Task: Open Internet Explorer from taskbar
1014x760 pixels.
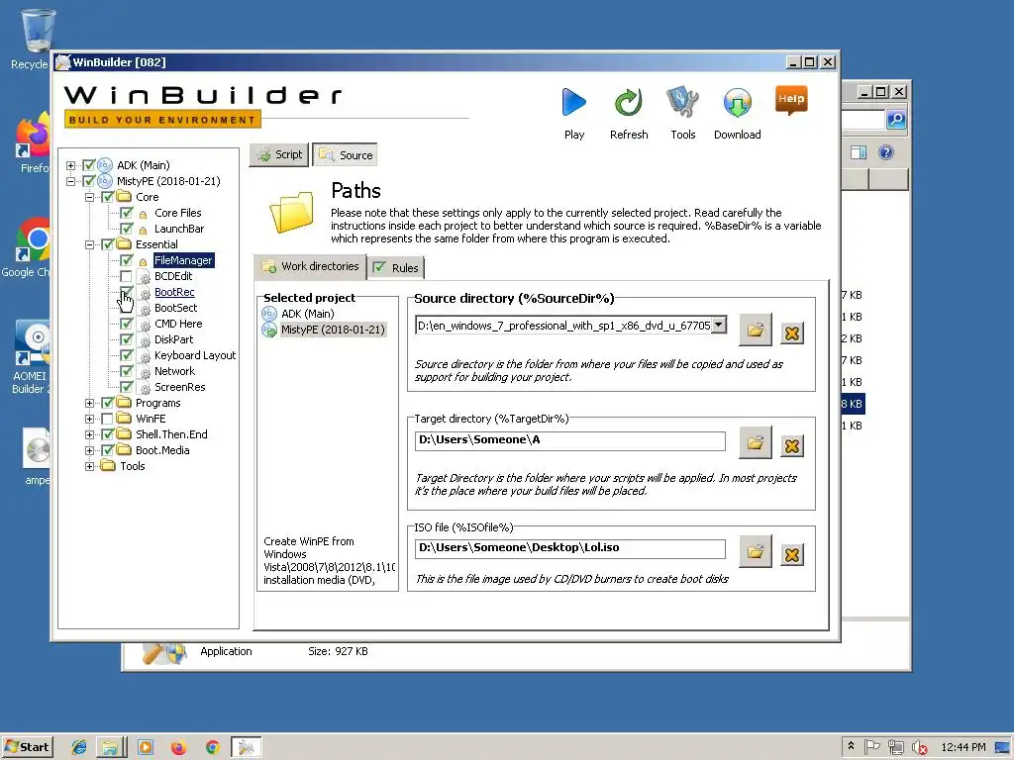Action: pos(79,748)
